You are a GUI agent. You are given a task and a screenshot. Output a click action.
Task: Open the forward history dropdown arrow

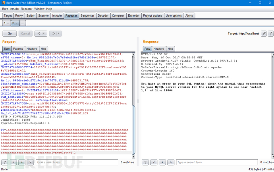[x=59, y=33]
